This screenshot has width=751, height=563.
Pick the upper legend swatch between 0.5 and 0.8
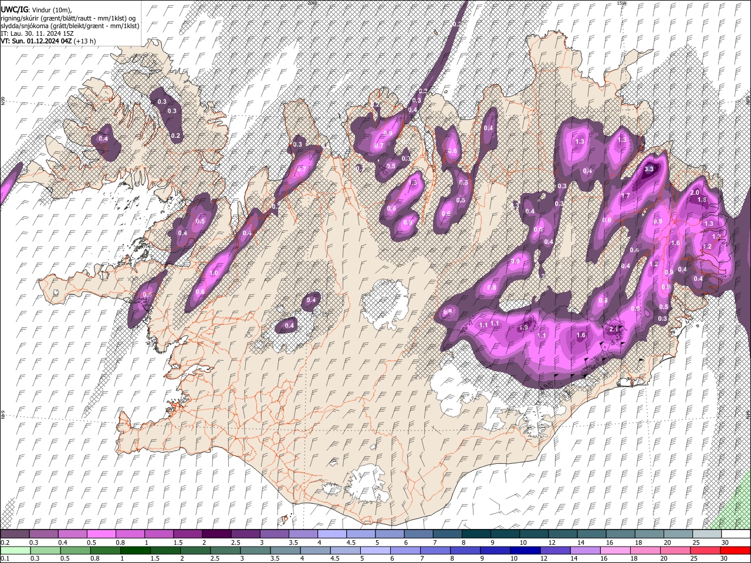[102, 534]
